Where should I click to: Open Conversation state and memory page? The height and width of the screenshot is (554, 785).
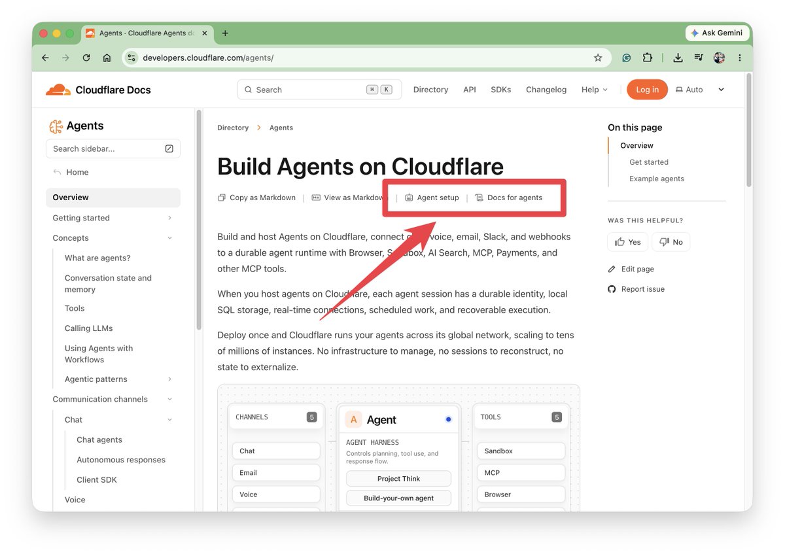click(108, 283)
